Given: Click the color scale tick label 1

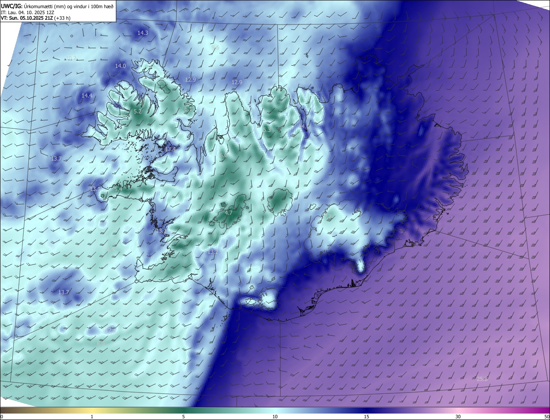Looking at the screenshot, I should 92,417.
